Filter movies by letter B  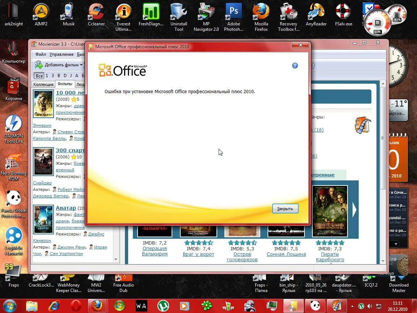[x=59, y=76]
